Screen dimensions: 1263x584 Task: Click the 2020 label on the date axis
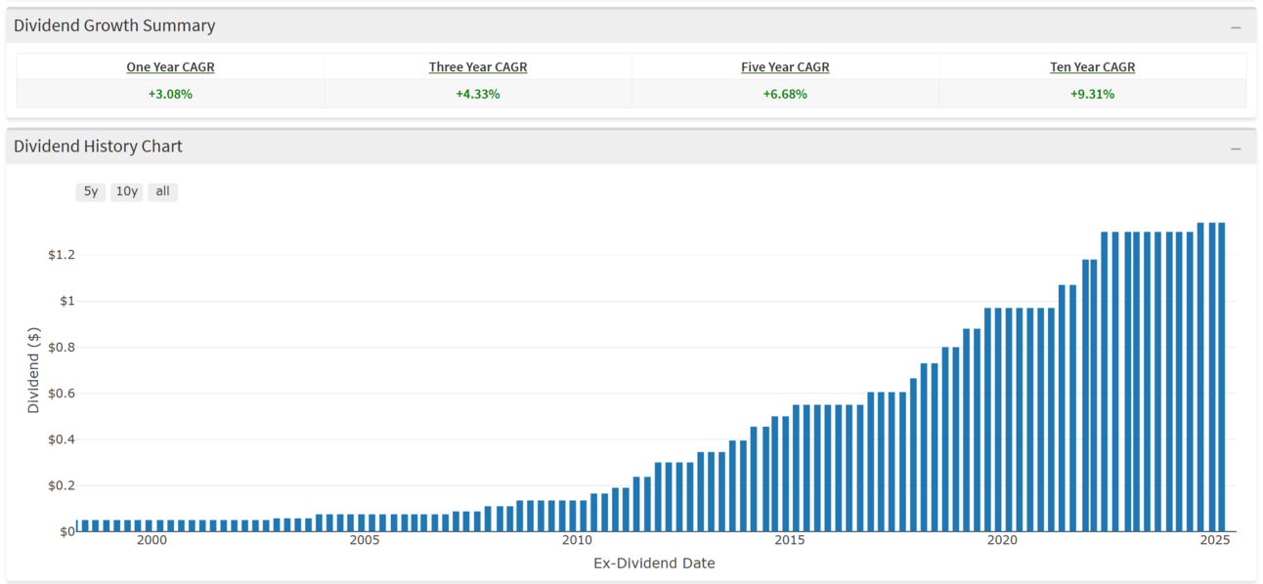coord(1002,540)
